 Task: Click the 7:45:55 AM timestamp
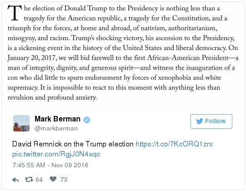tap(29, 166)
